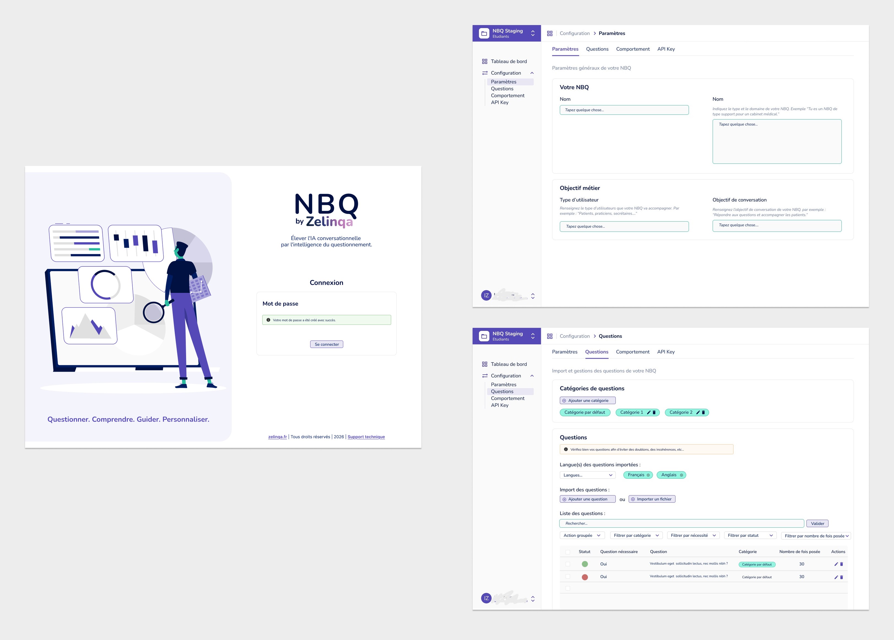This screenshot has height=640, width=894.
Task: Click the Se connecter button
Action: coord(327,344)
